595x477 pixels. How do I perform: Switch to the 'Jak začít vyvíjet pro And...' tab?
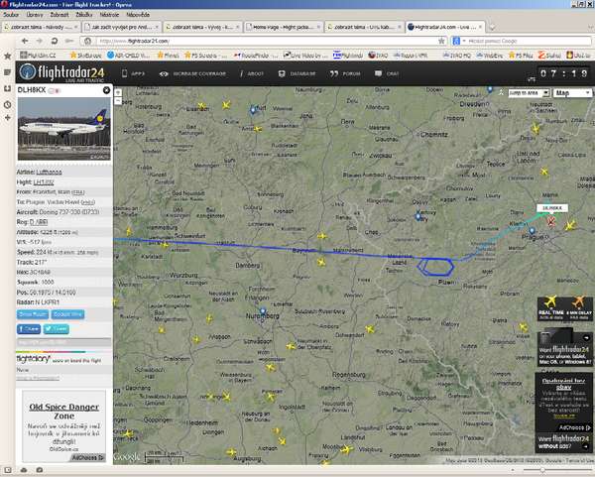click(122, 27)
